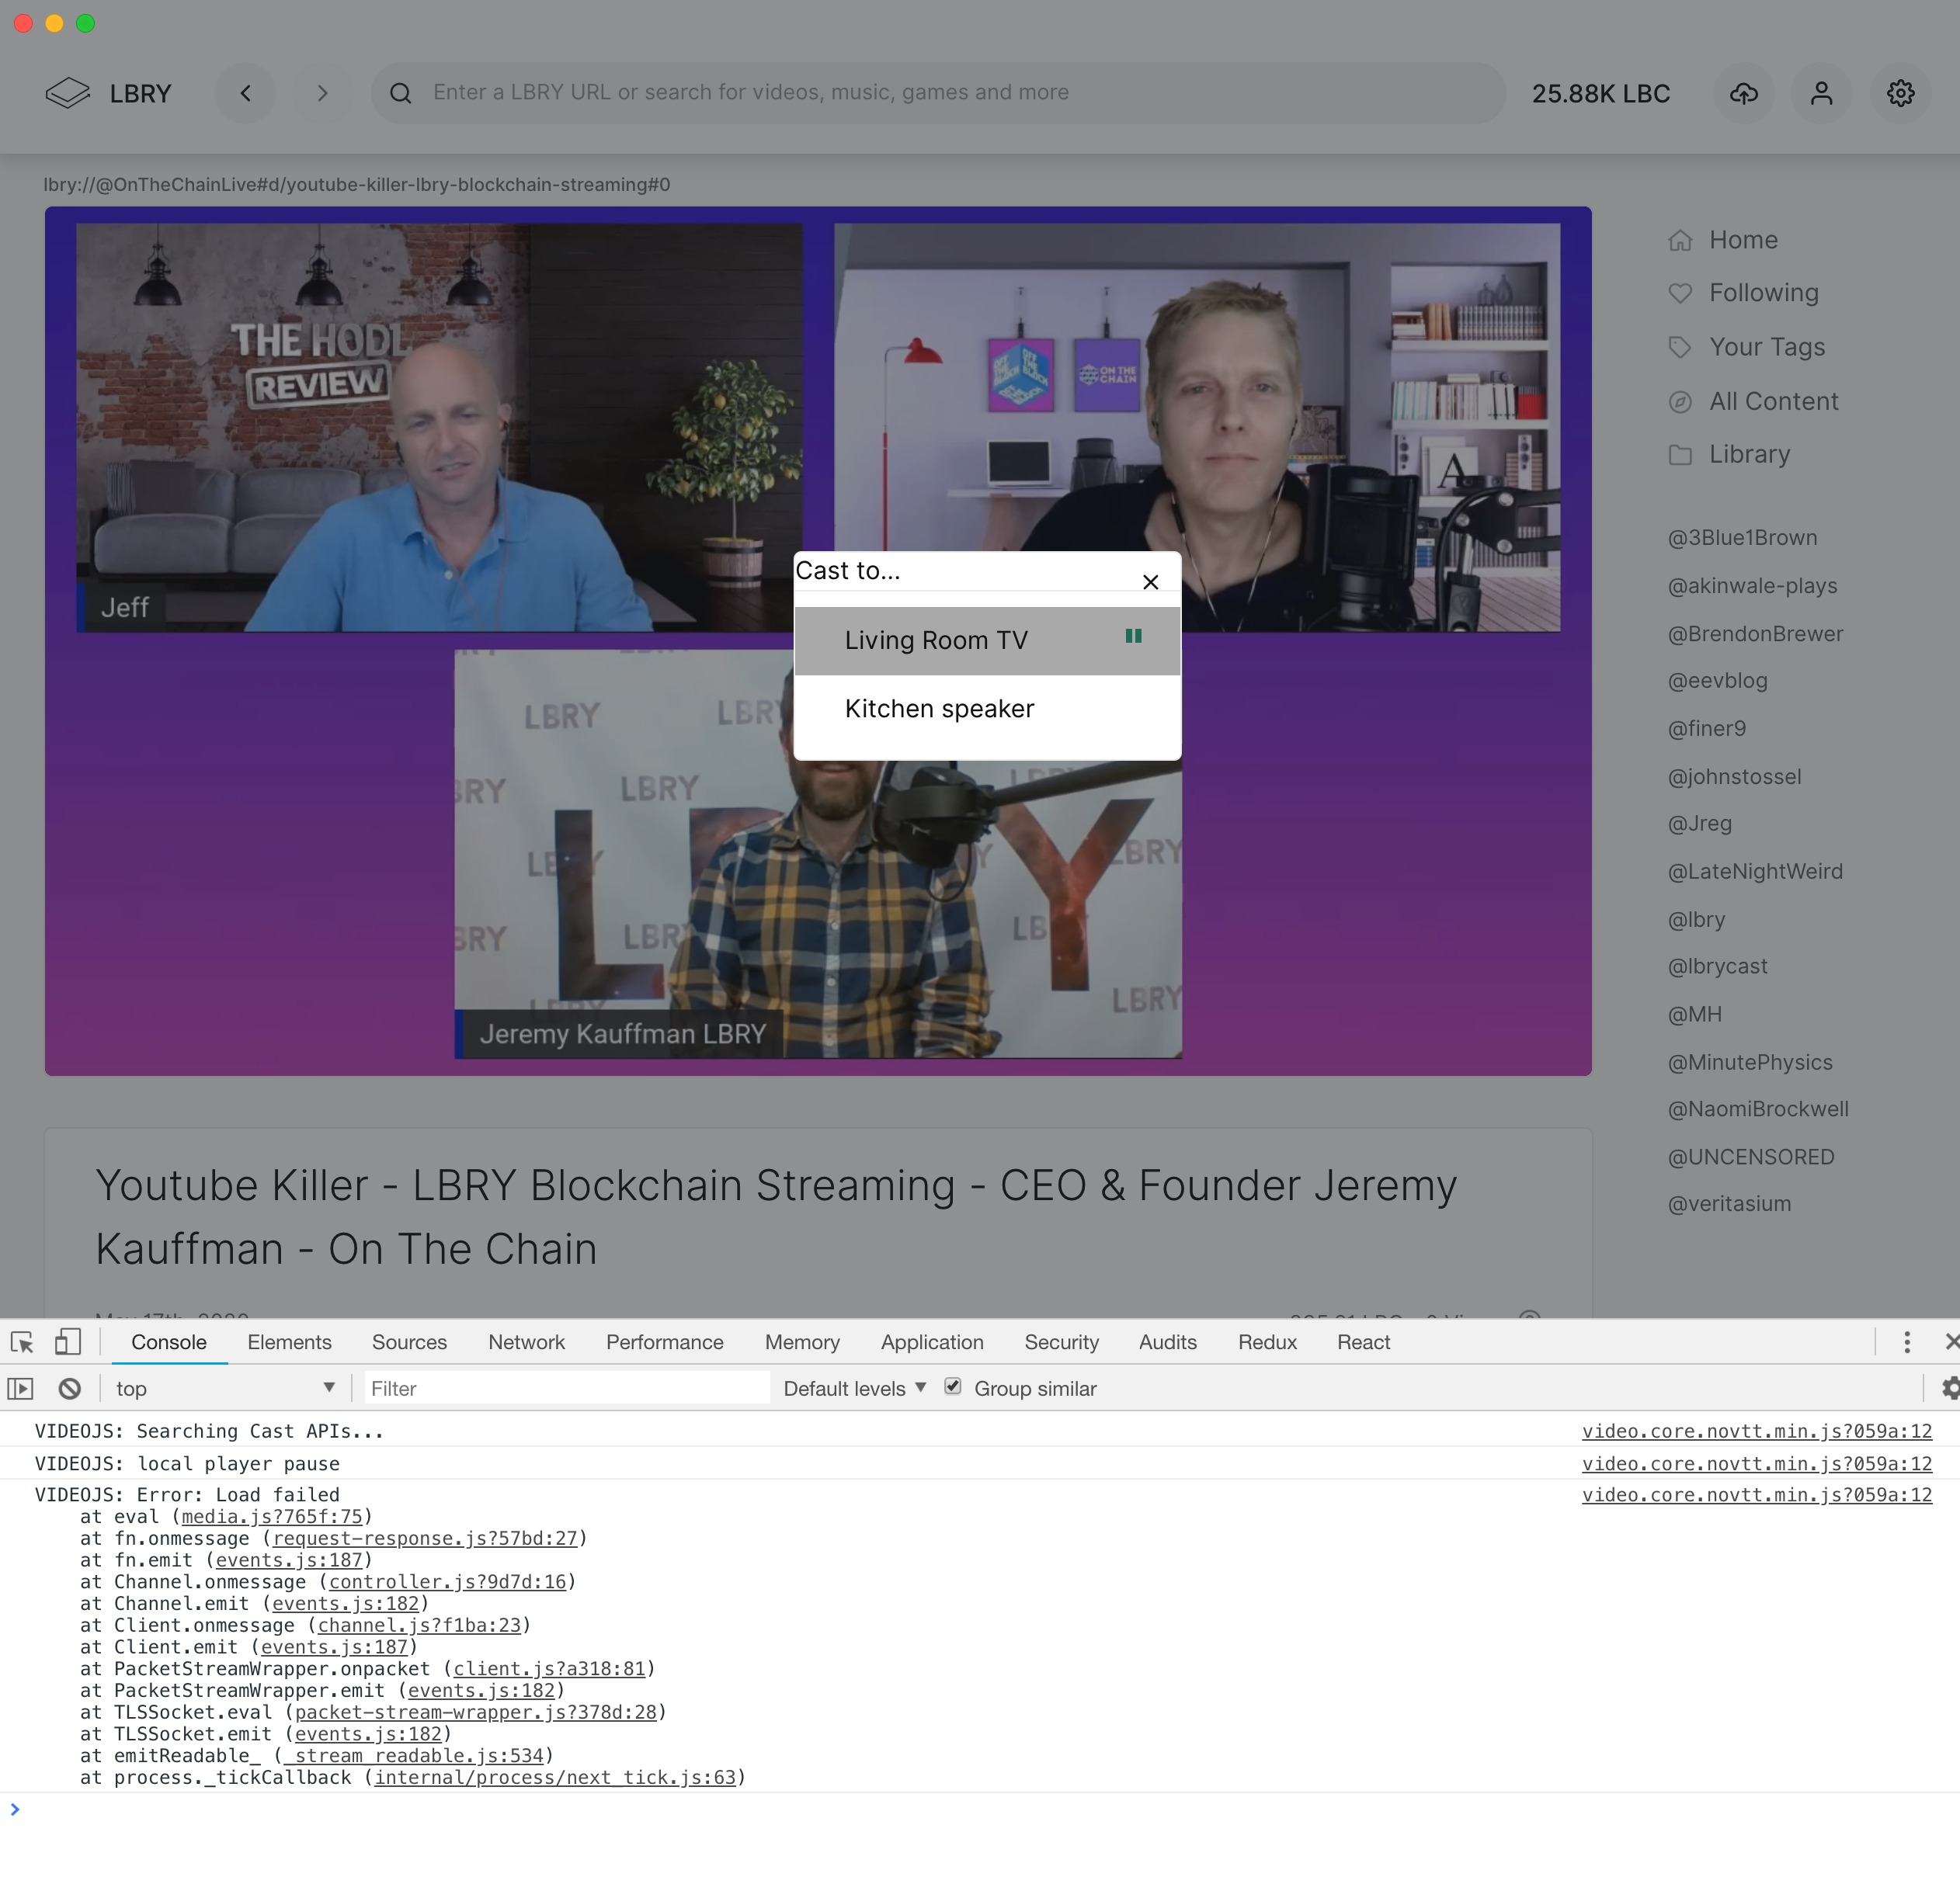Image resolution: width=1960 pixels, height=1891 pixels.
Task: Open the Default levels dropdown
Action: [855, 1388]
